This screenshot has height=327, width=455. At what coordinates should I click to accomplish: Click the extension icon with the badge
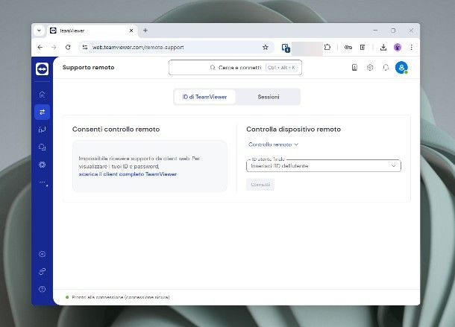[286, 48]
